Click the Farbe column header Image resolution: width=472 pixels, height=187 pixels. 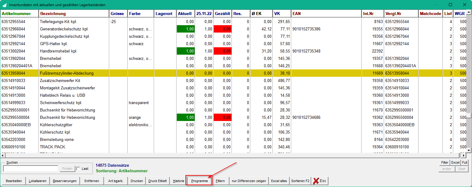[x=141, y=14]
